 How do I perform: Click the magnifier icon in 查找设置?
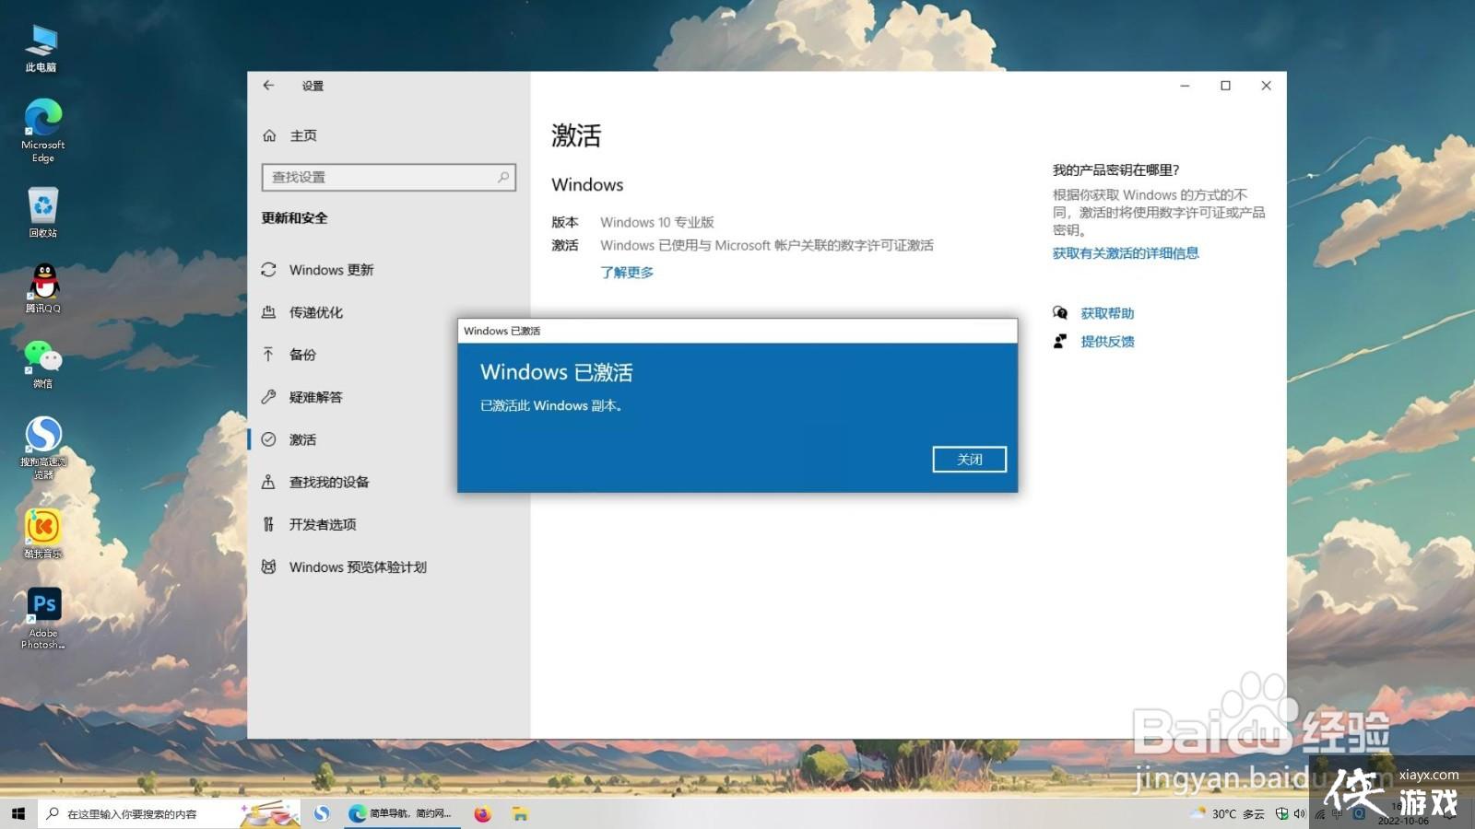click(503, 177)
